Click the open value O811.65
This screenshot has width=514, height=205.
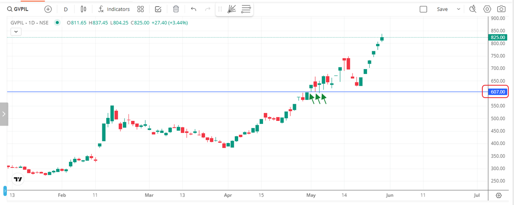point(77,23)
